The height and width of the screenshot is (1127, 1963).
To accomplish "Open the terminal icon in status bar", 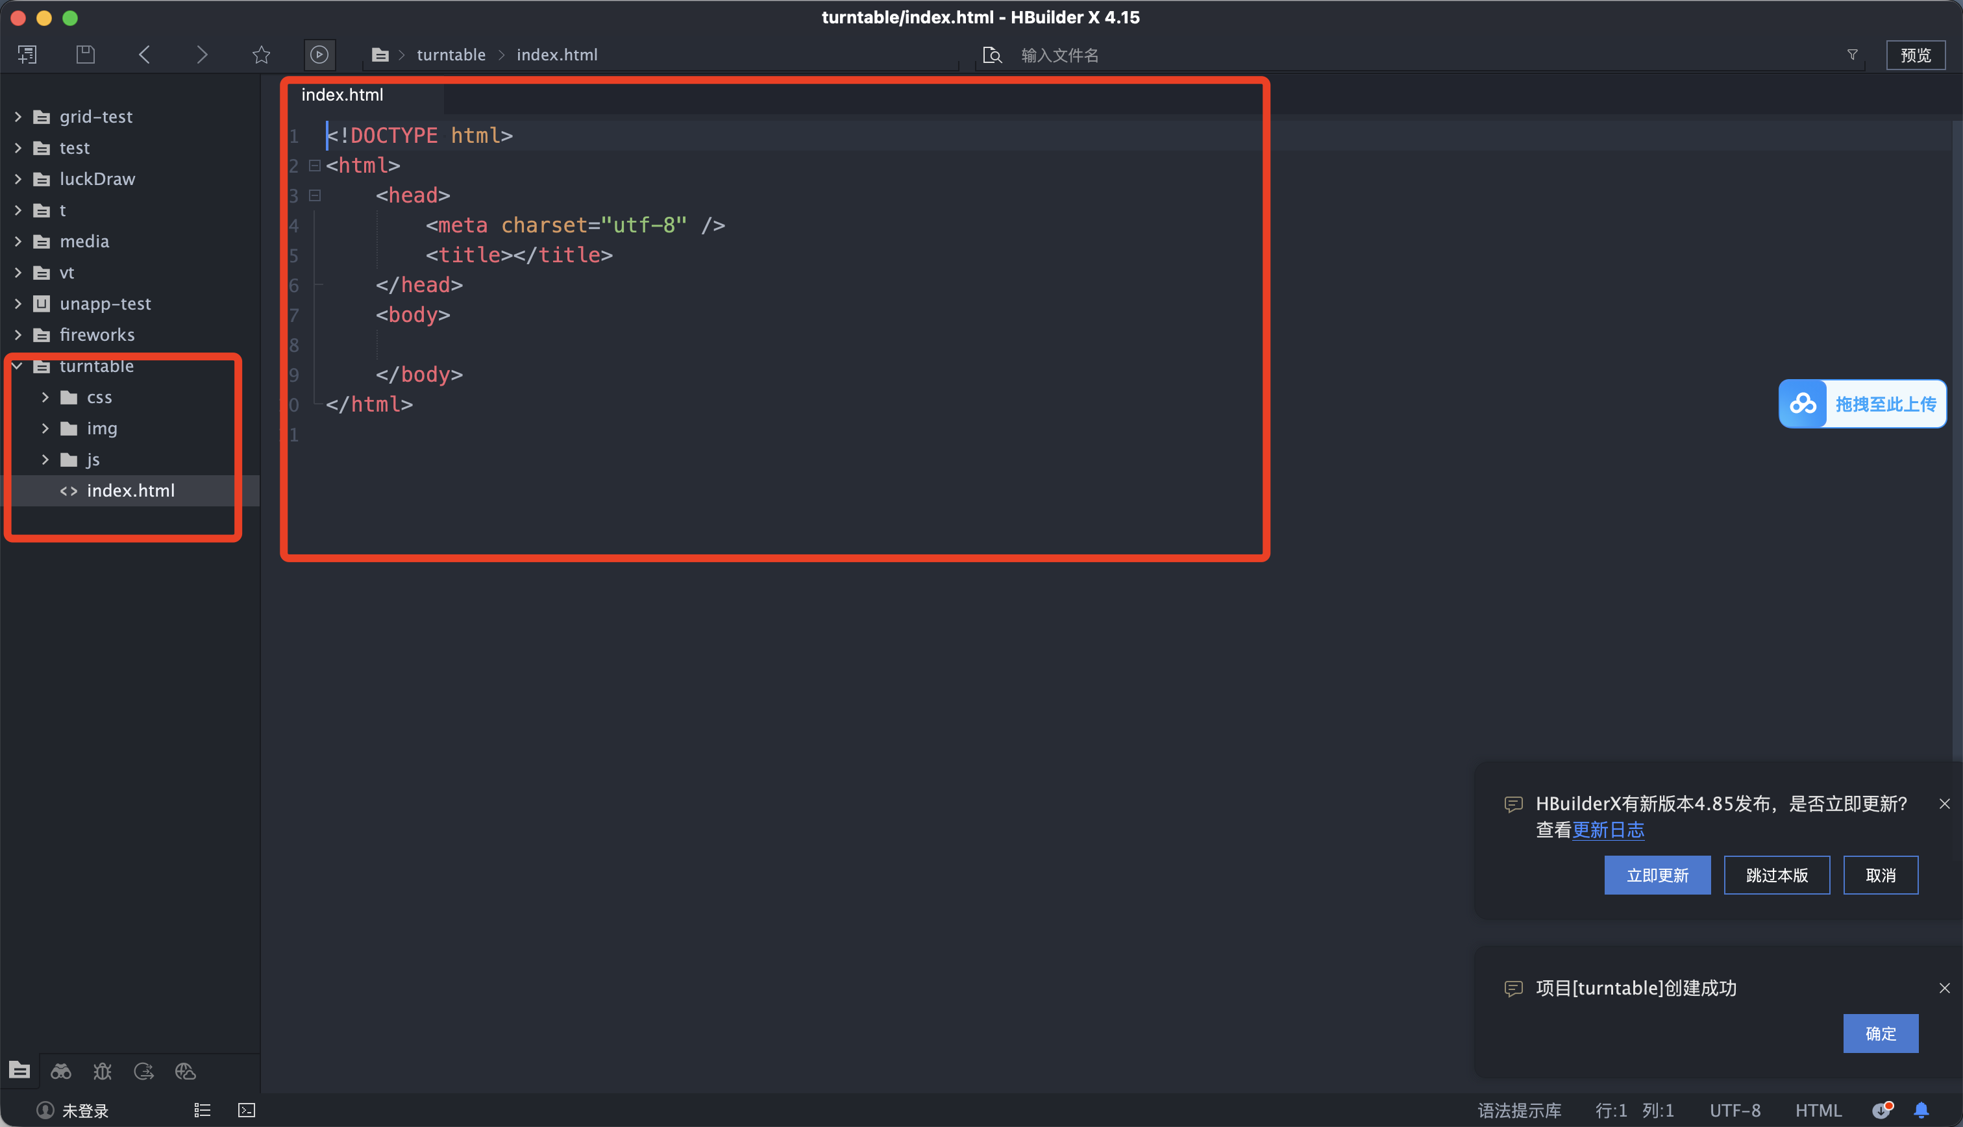I will point(246,1111).
